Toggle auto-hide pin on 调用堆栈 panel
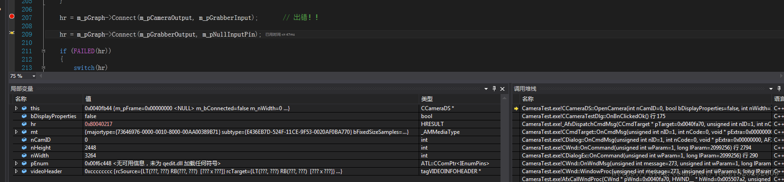Screen dimensions: 784x182 pos(779,88)
